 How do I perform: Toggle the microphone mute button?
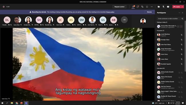click(163, 7)
